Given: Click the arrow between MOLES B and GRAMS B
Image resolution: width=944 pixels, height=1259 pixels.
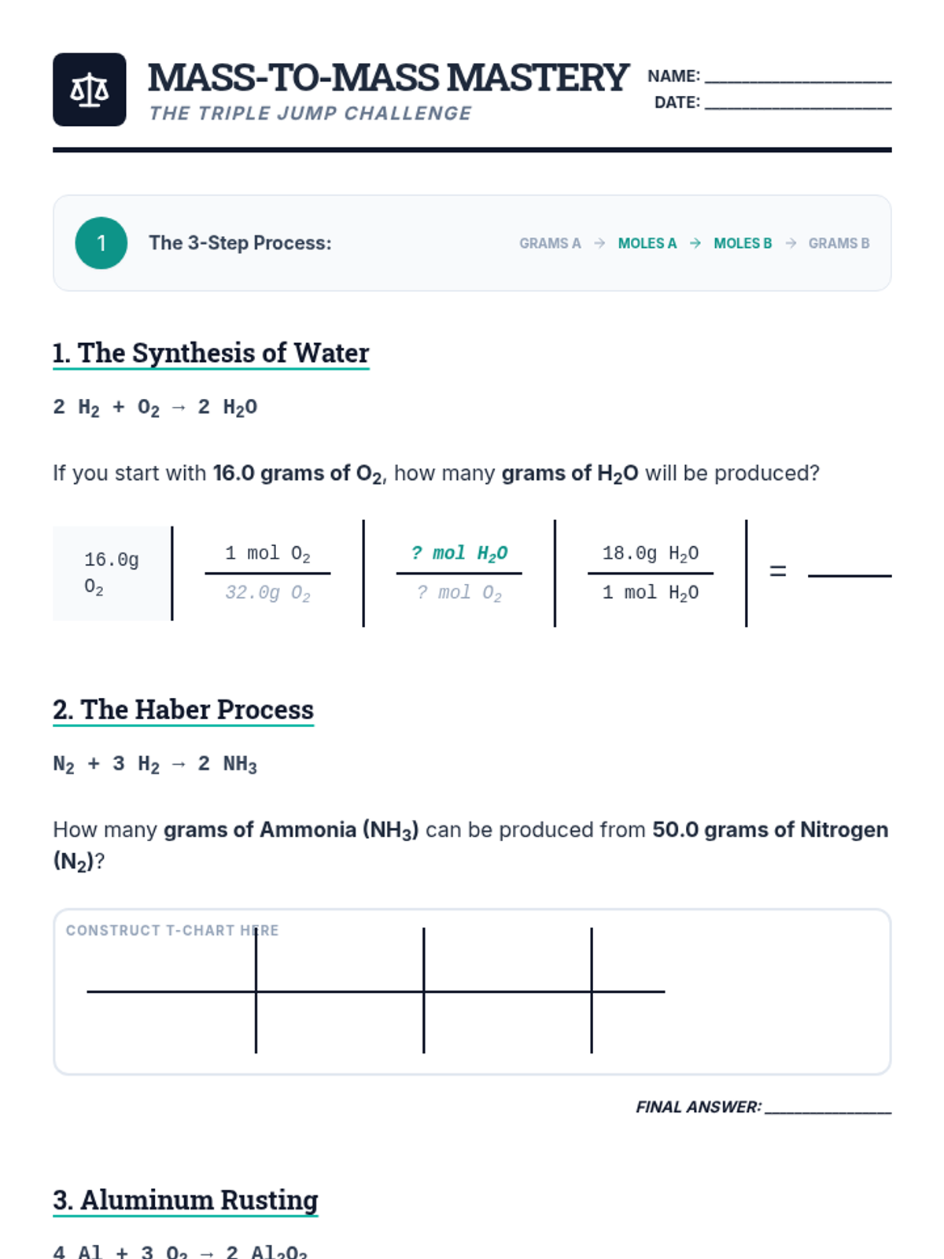Looking at the screenshot, I should 791,243.
